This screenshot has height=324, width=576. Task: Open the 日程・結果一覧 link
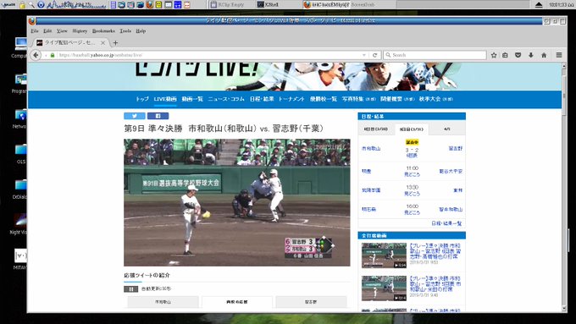(446, 223)
